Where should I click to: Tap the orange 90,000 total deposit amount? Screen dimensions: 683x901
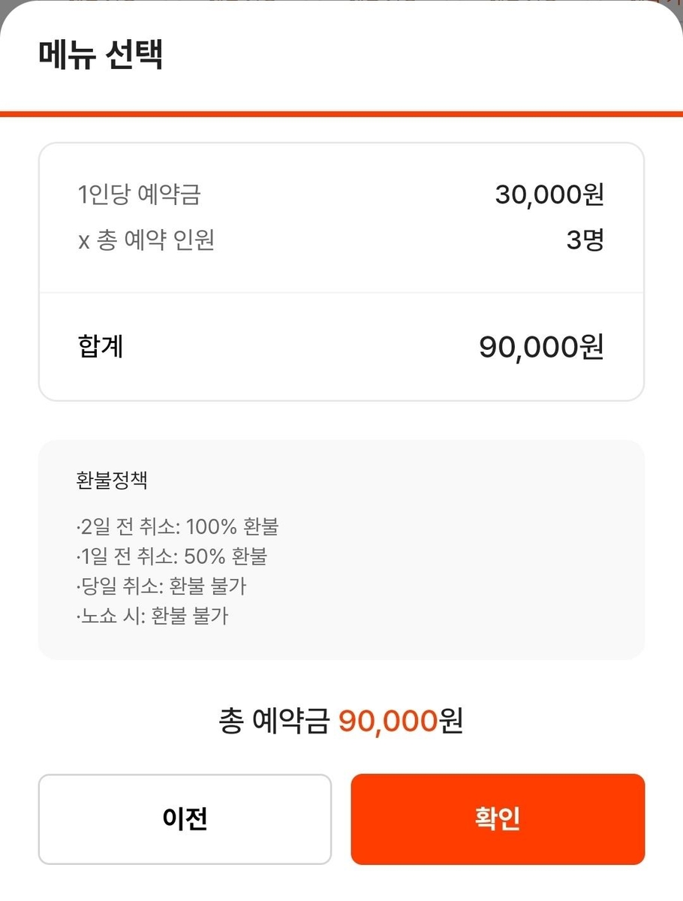[388, 722]
